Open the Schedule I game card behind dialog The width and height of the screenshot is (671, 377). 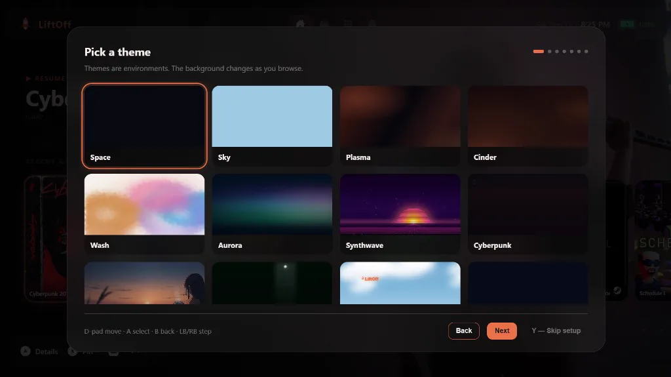coord(653,240)
